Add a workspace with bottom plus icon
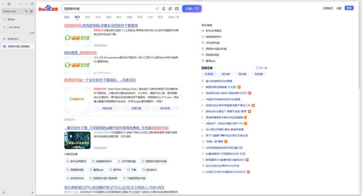362x196 pixels. (32, 192)
